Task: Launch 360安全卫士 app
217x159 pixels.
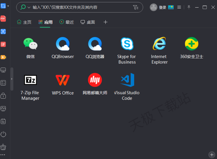Action: 192,44
